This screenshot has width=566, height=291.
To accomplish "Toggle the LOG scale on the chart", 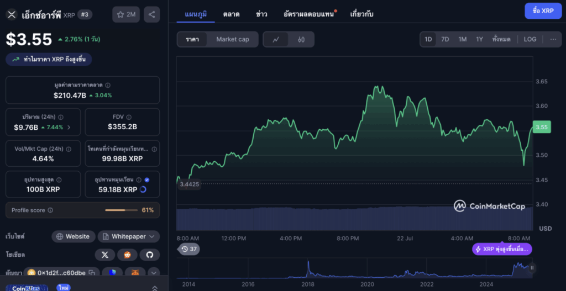I will point(530,39).
